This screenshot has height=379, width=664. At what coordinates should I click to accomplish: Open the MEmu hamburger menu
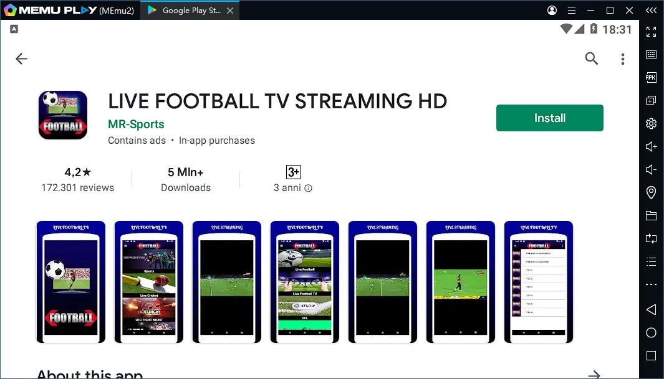pyautogui.click(x=571, y=10)
